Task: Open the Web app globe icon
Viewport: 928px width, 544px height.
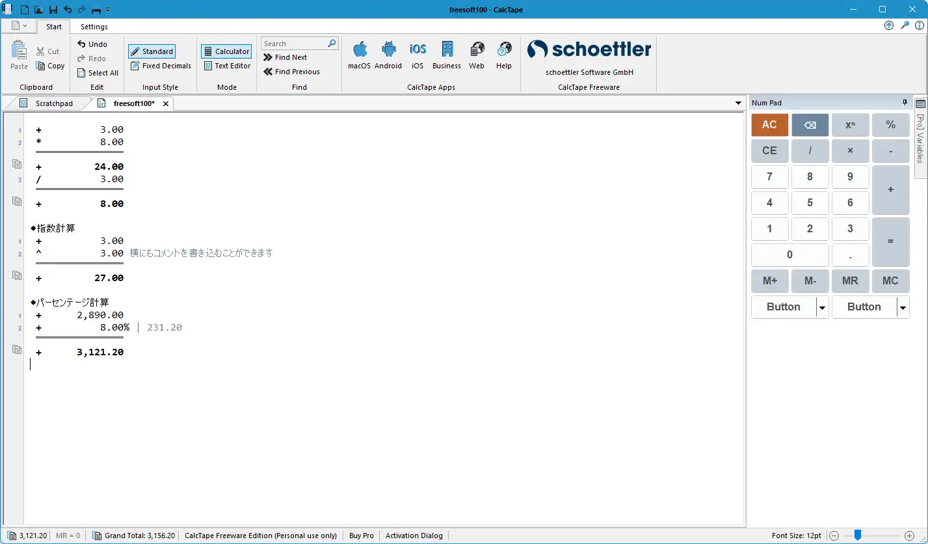Action: click(477, 50)
